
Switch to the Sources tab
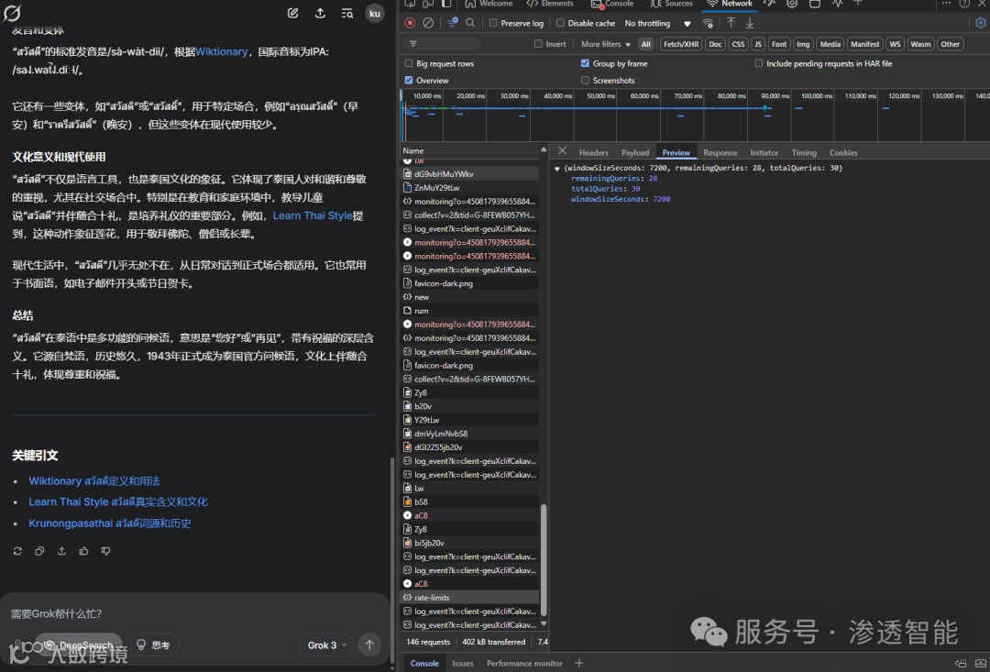click(671, 3)
